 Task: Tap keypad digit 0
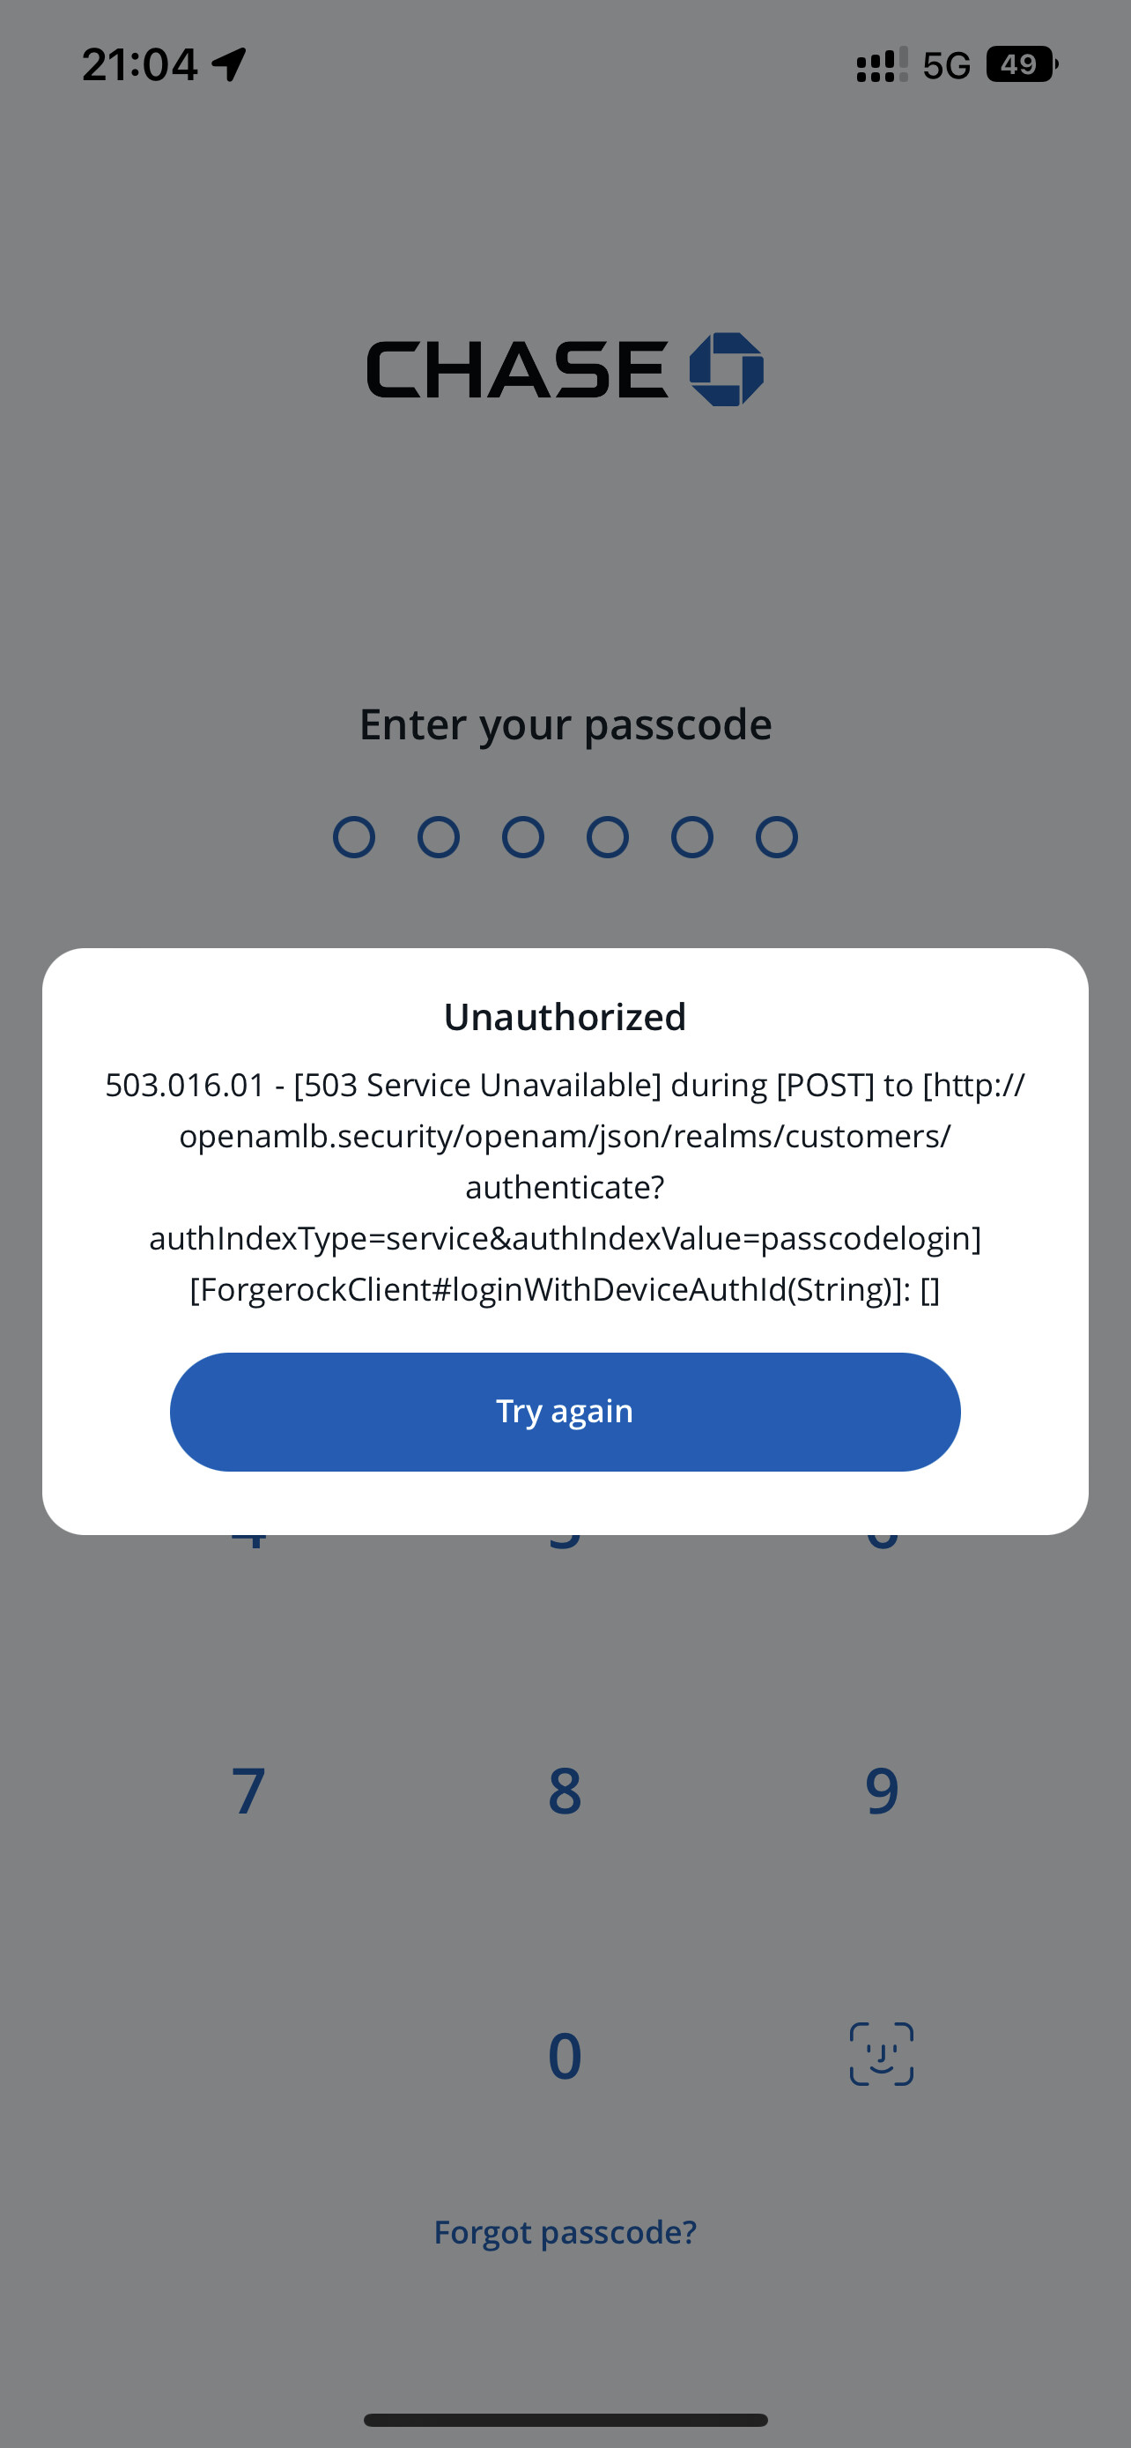pyautogui.click(x=565, y=2055)
